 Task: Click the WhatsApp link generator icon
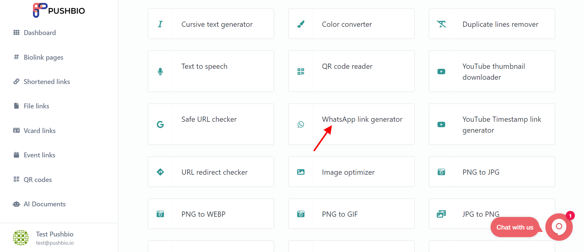pos(301,124)
